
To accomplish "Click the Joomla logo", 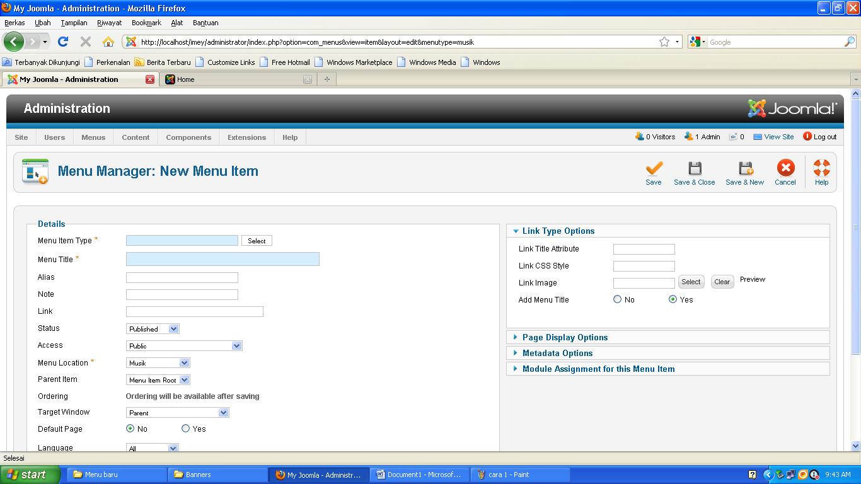I will tap(792, 108).
